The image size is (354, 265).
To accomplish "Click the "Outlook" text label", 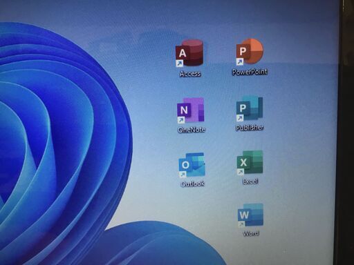I will point(192,184).
